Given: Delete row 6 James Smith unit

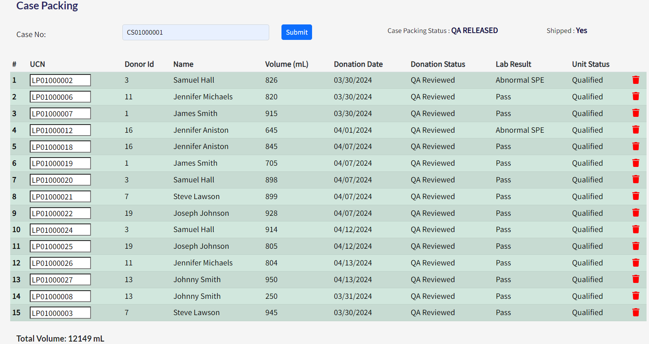Looking at the screenshot, I should (636, 163).
